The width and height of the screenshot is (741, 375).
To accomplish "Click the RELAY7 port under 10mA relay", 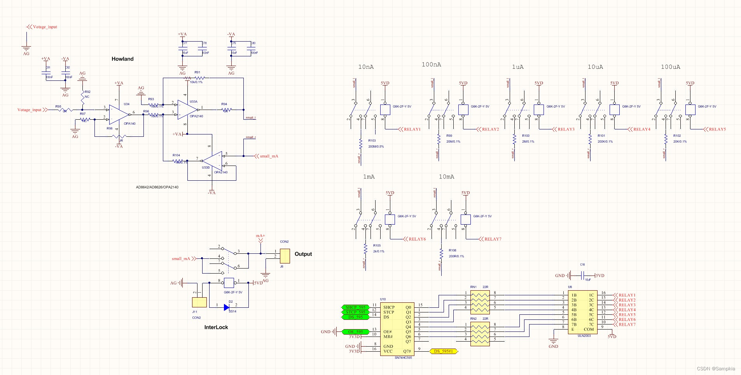I will point(491,239).
